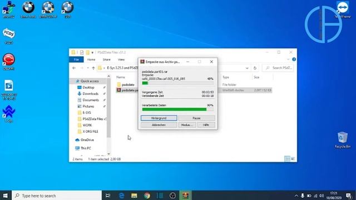Open Quick Access Toolbar customize dropdown
The width and height of the screenshot is (356, 200).
click(92, 52)
